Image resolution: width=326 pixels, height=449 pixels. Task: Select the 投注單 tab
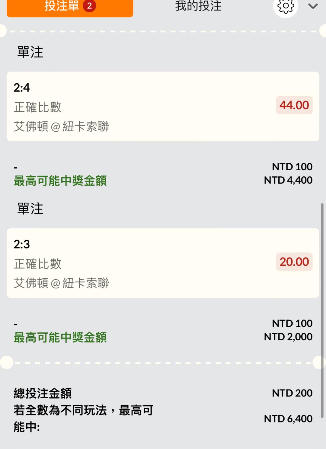coord(62,6)
